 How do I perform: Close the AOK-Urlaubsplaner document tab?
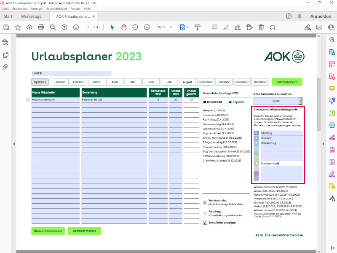coord(94,16)
